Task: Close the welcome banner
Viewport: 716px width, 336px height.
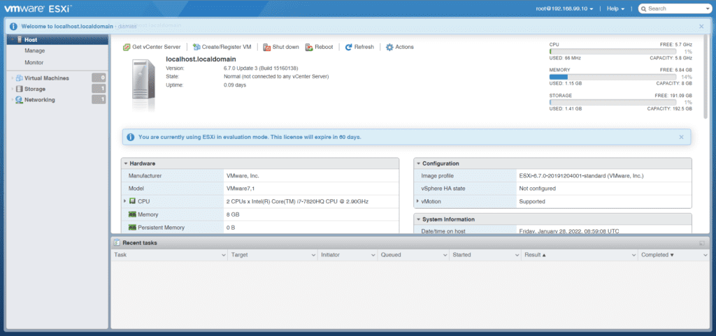Action: (701, 27)
